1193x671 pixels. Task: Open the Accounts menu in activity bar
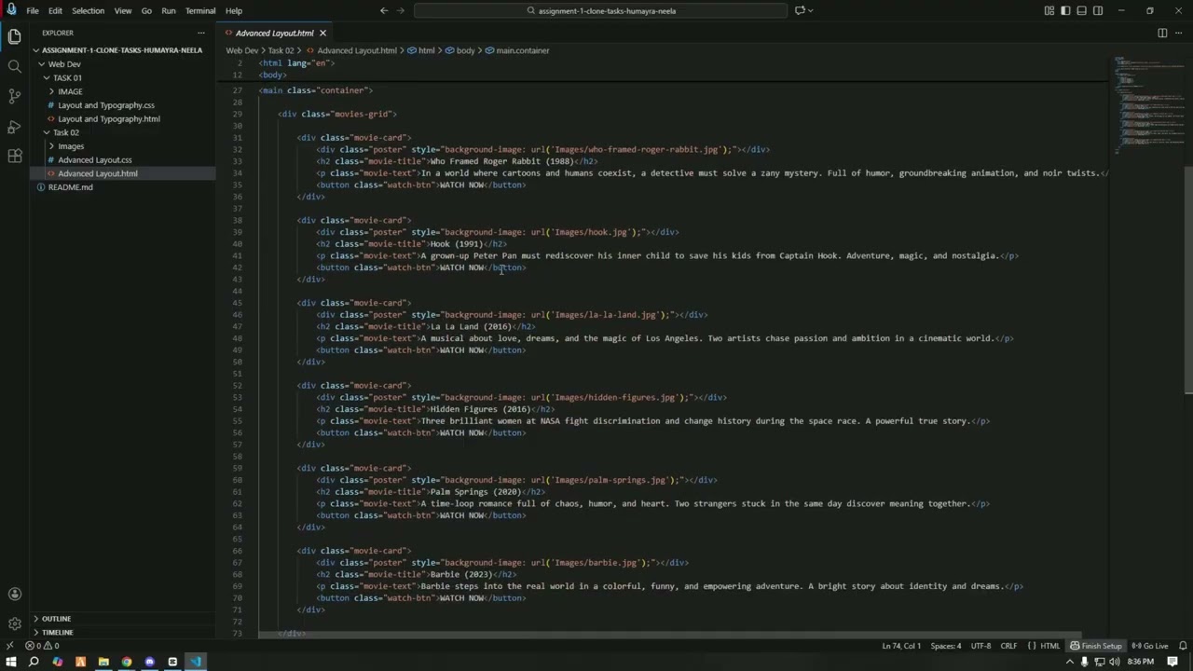click(x=14, y=594)
